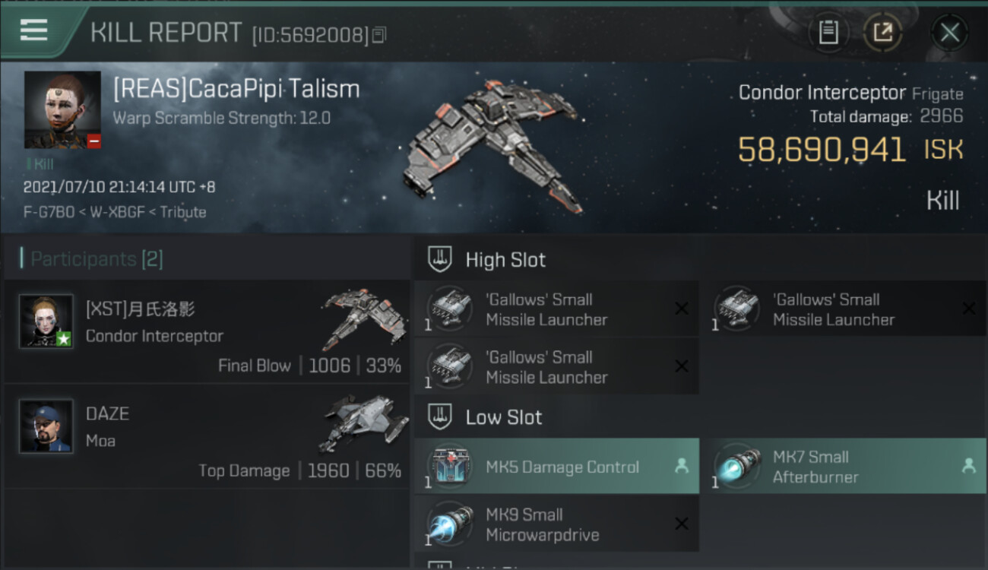988x570 pixels.
Task: Open the MK7 Small Afterburner module icon
Action: click(736, 467)
